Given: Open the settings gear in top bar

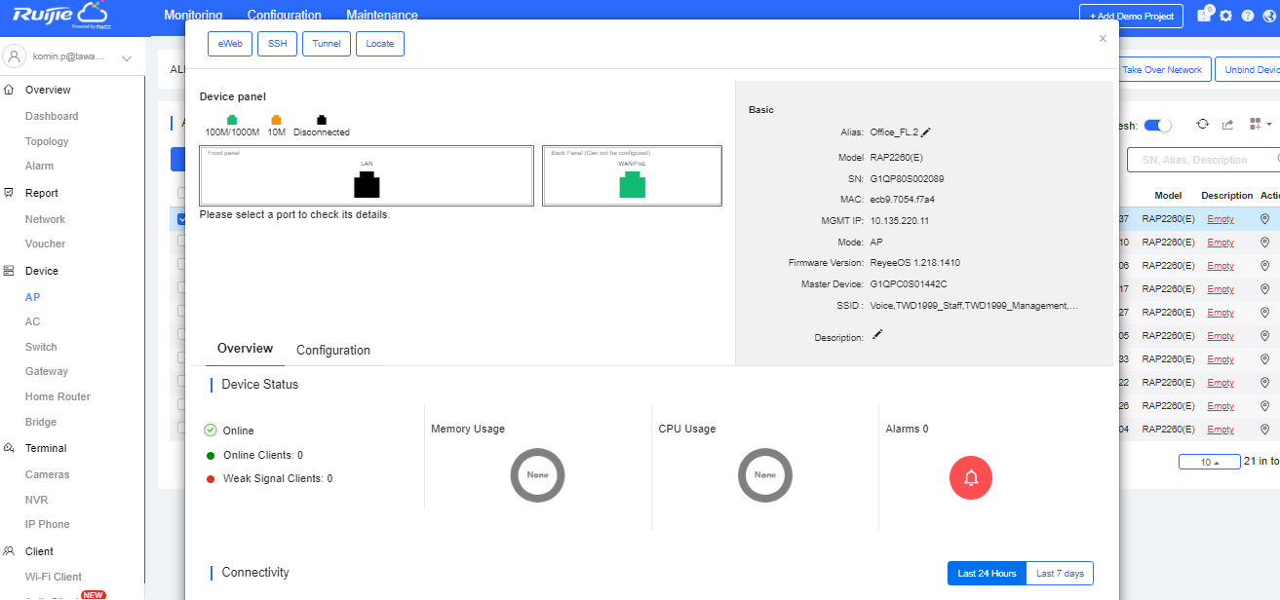Looking at the screenshot, I should click(1226, 17).
